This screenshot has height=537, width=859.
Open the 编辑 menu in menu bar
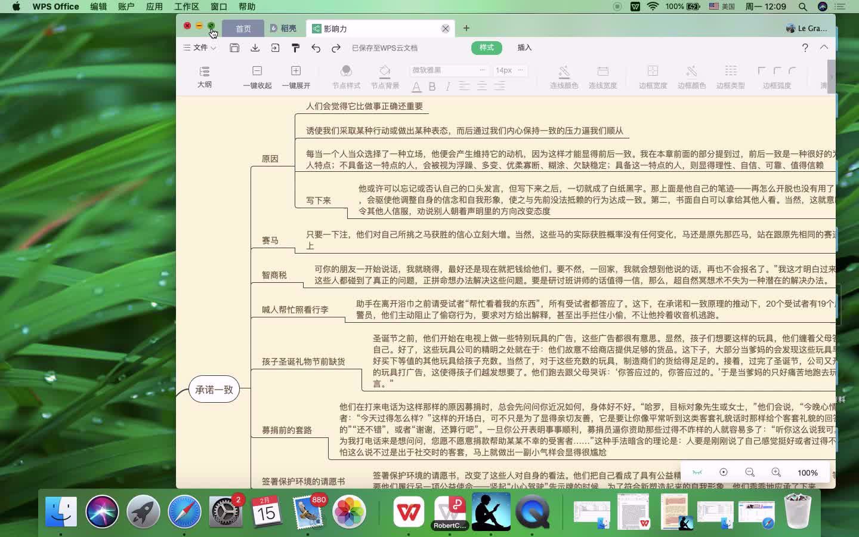[x=98, y=7]
